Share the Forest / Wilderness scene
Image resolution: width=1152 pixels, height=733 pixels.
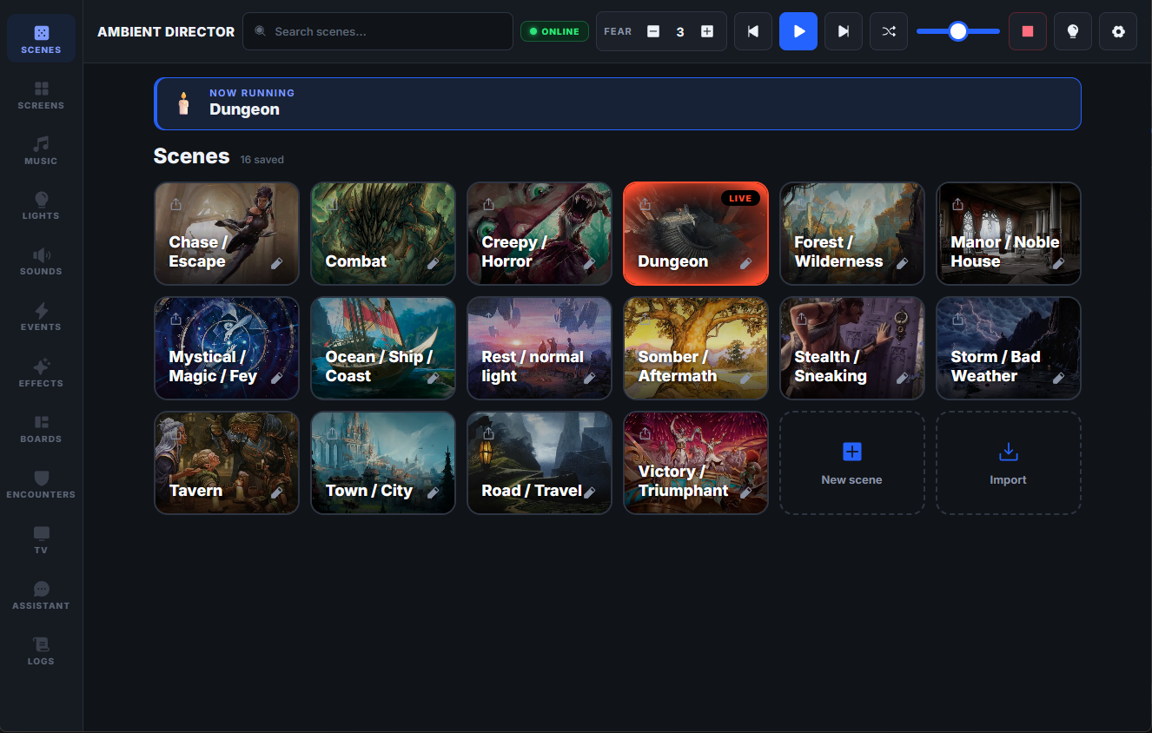click(801, 204)
